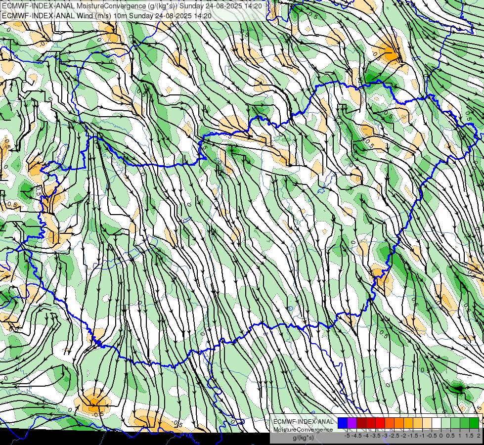The height and width of the screenshot is (445, 484).
Task: Choose the legend swatch between -1 and -0.5
Action: pos(427,423)
